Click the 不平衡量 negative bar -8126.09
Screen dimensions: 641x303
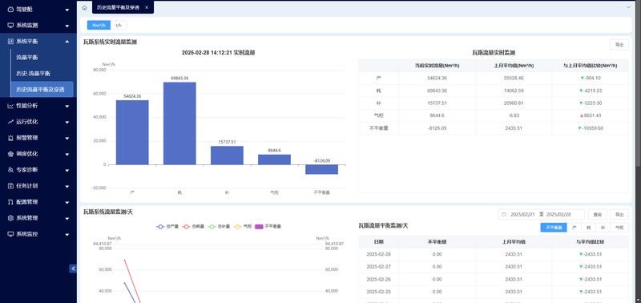point(321,169)
